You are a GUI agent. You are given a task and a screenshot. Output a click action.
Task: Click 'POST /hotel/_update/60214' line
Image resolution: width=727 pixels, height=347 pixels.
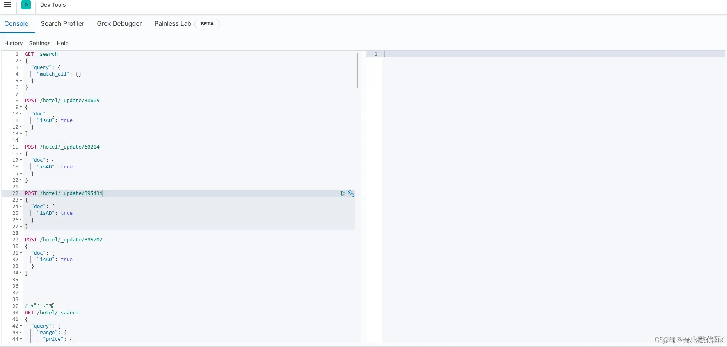click(x=62, y=147)
